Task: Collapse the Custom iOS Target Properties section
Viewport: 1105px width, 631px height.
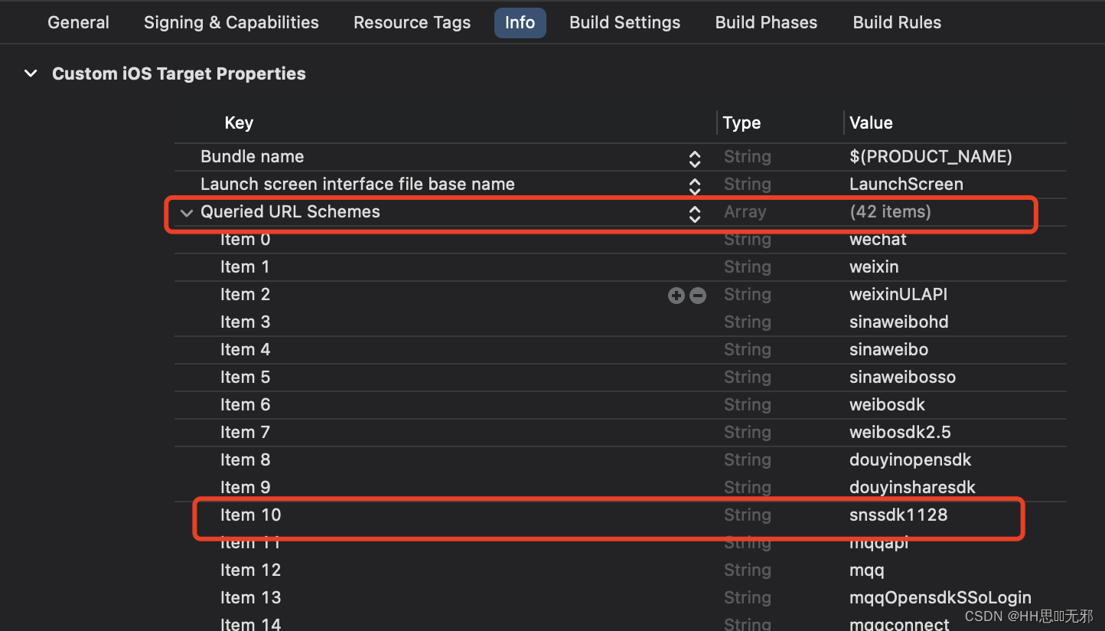Action: coord(31,74)
